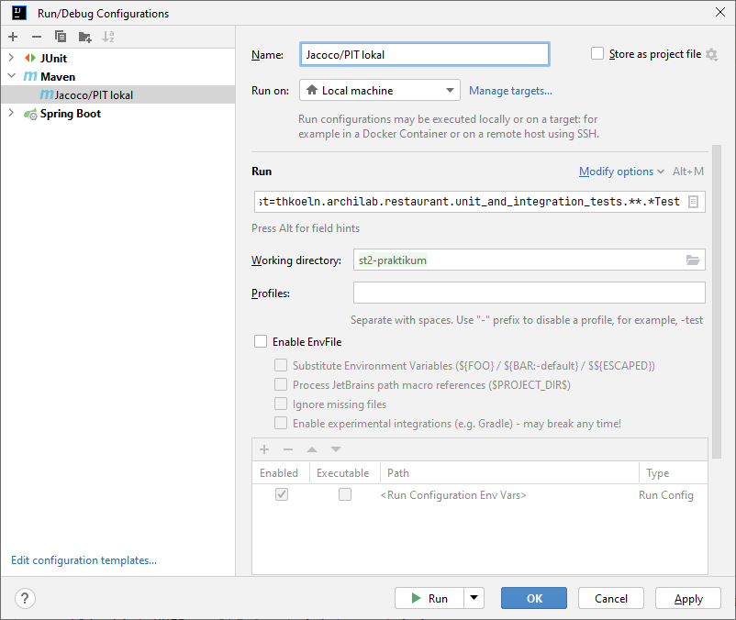Click the Executable column header

(344, 472)
